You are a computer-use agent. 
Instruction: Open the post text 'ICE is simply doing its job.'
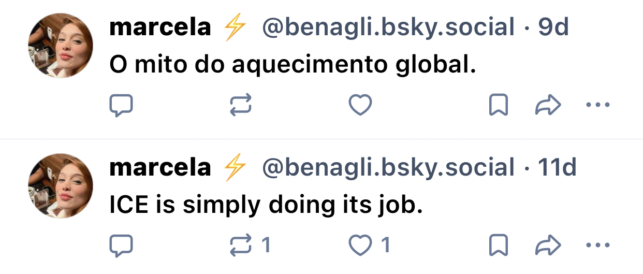coord(266,206)
